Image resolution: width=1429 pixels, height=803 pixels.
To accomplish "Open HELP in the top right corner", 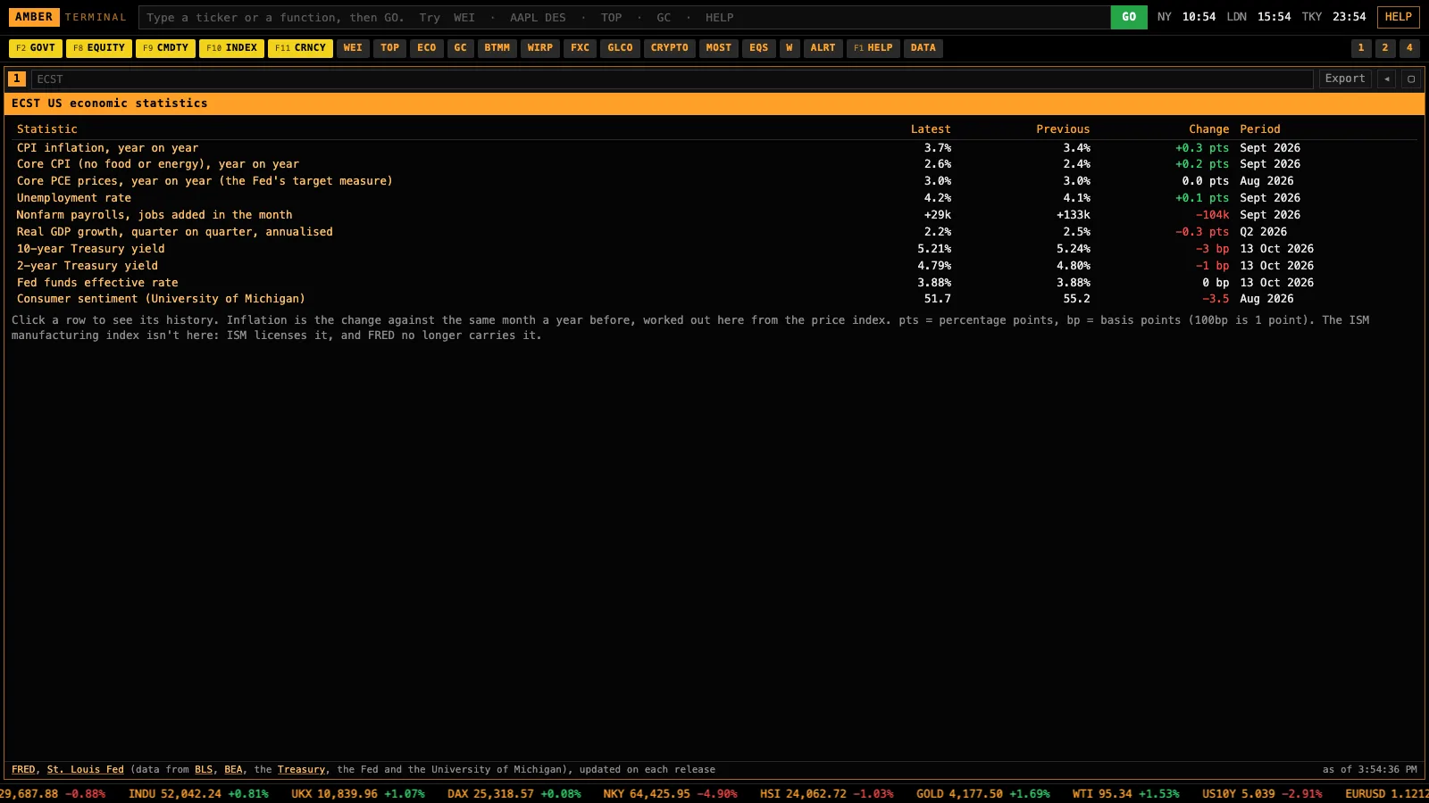I will pos(1399,17).
